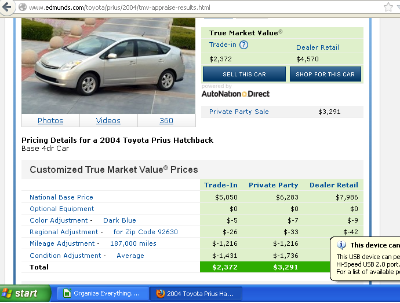Click the $7,986 dealer retail base value

point(347,197)
